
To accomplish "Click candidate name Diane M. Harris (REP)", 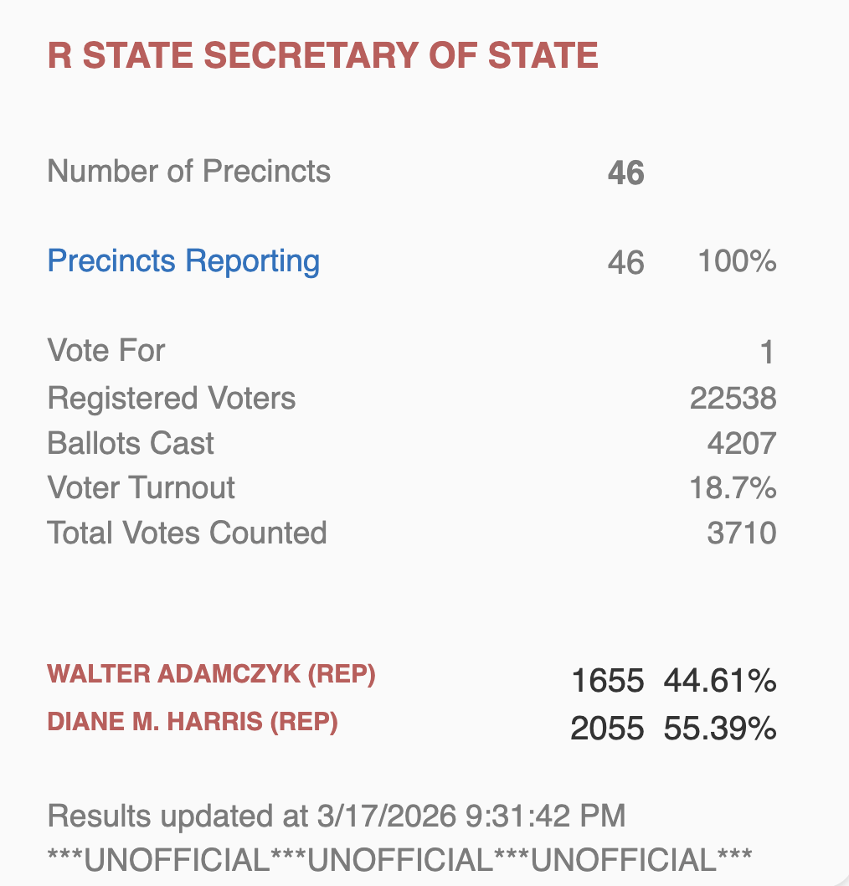I will (193, 722).
